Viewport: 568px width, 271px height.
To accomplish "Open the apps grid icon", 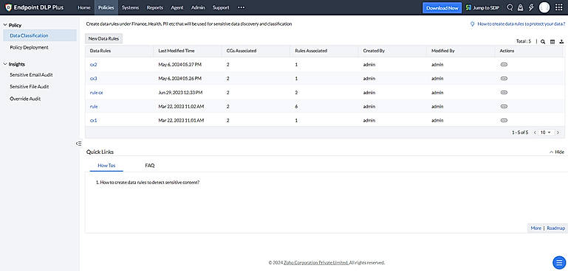I will [x=558, y=7].
